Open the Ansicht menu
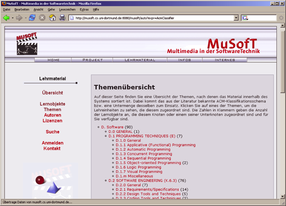286x206 pixels. pos(38,10)
